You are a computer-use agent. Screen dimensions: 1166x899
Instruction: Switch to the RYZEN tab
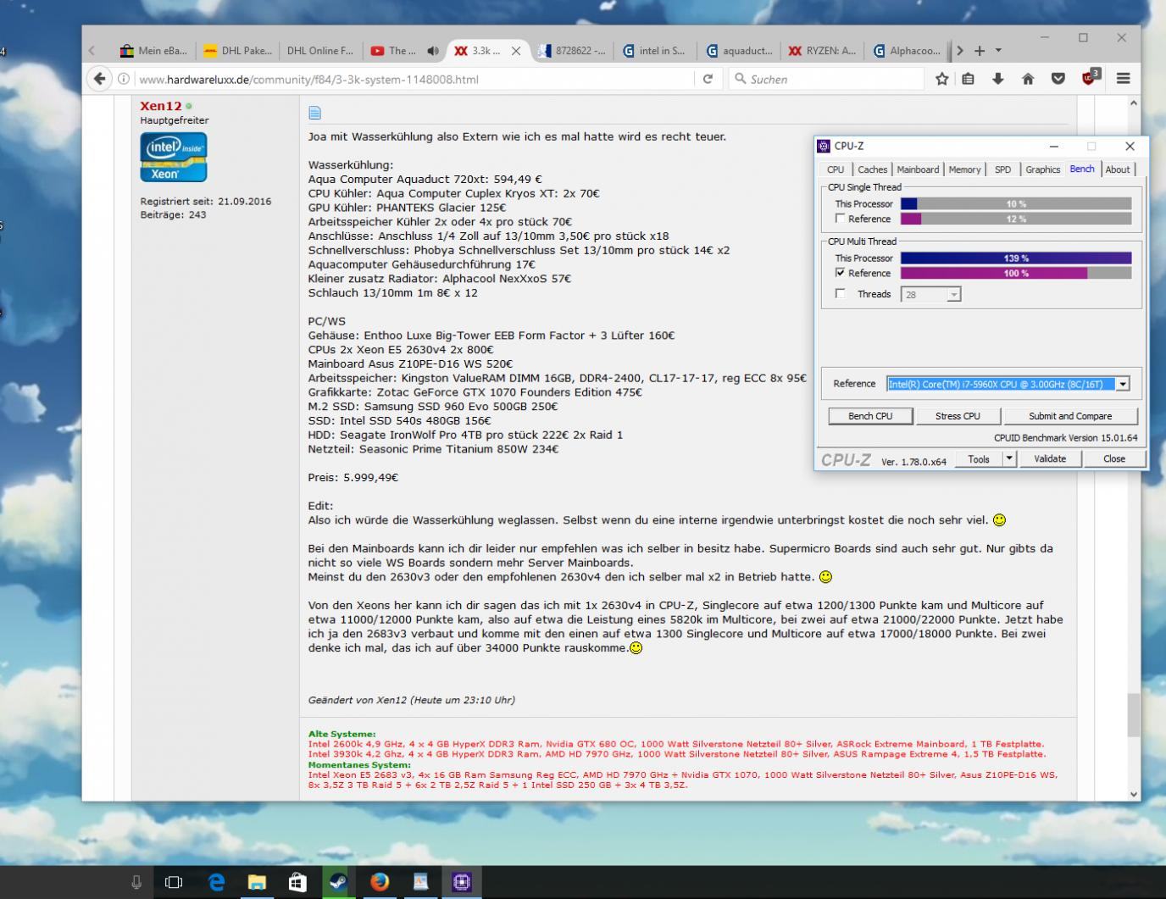(822, 51)
